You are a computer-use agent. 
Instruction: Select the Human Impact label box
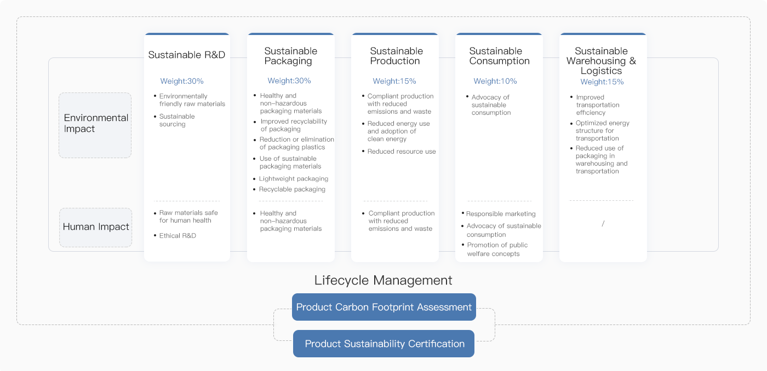tap(96, 227)
